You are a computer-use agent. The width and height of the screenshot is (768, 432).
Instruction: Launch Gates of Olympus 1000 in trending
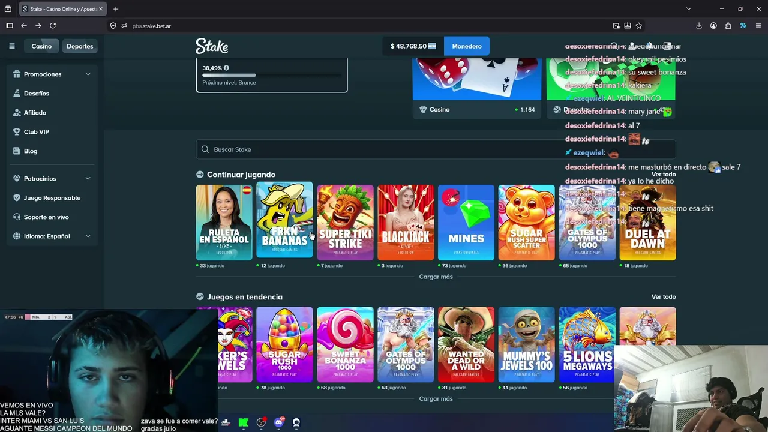406,344
